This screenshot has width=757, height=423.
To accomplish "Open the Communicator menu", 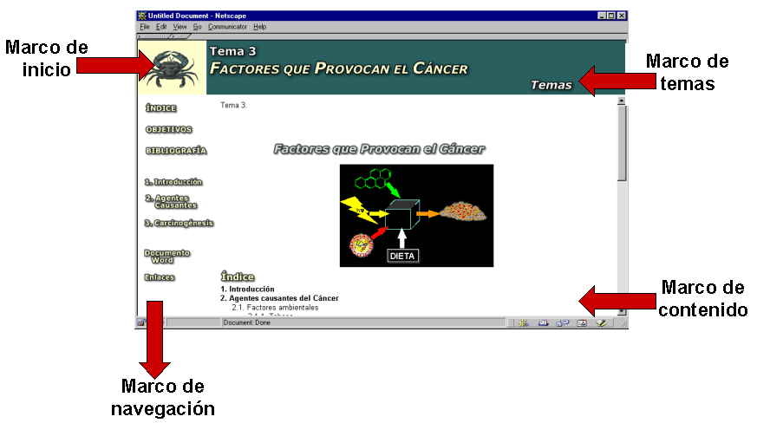I will pyautogui.click(x=227, y=27).
